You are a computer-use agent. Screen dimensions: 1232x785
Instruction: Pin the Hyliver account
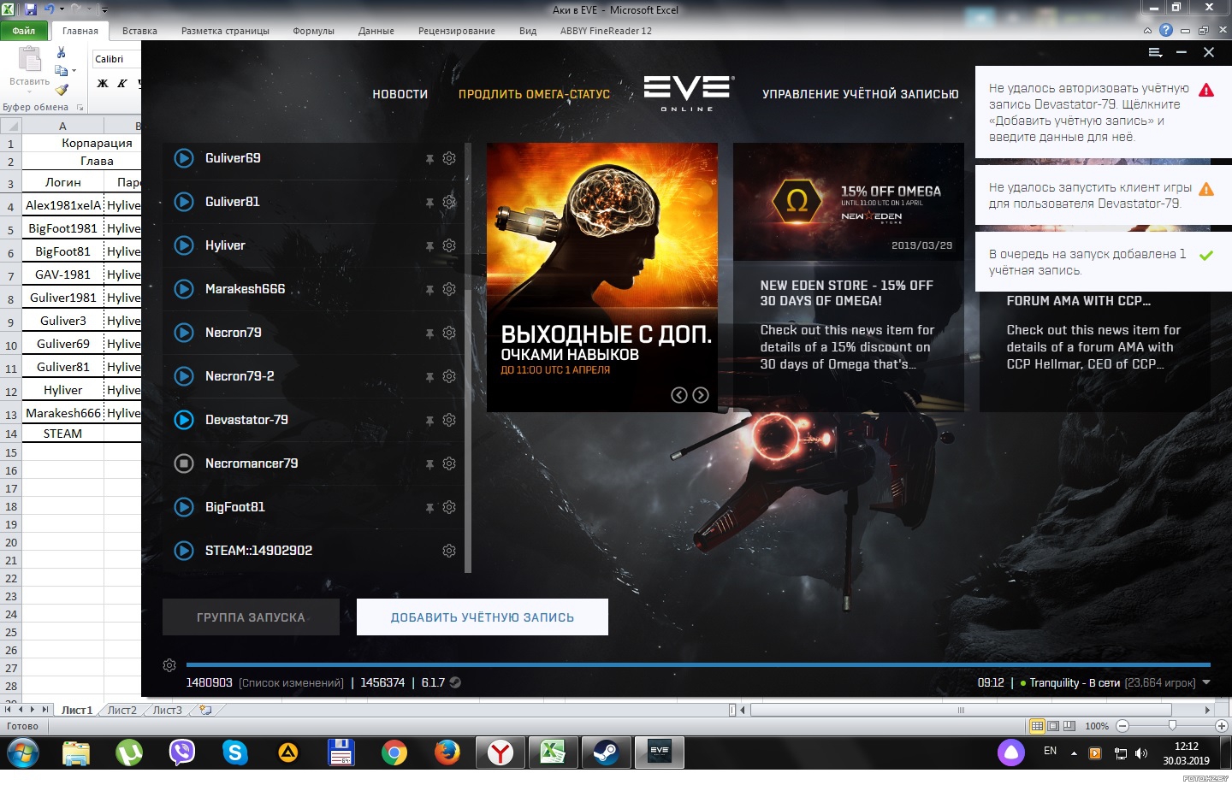(429, 246)
